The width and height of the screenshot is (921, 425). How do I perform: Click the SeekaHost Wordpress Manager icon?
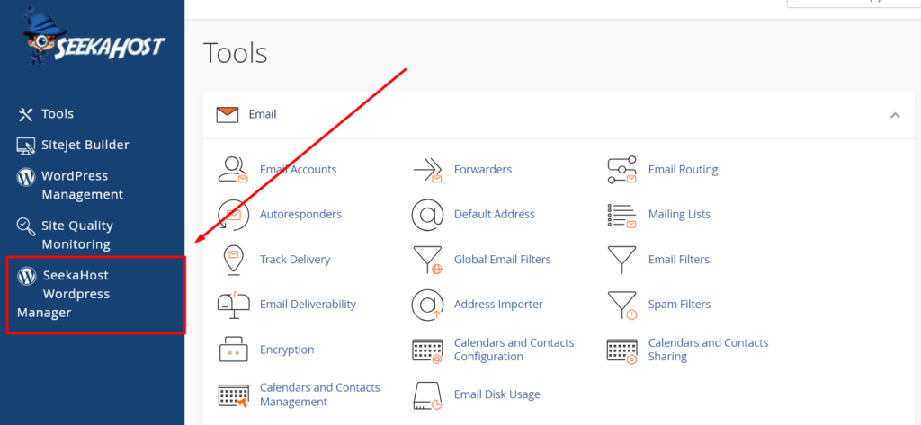click(27, 276)
